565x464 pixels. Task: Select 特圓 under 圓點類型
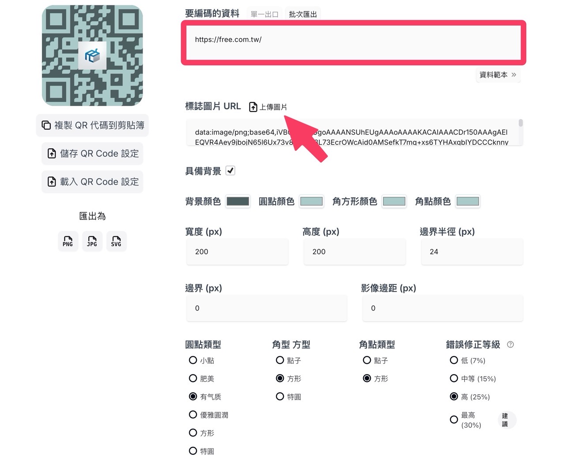[193, 451]
